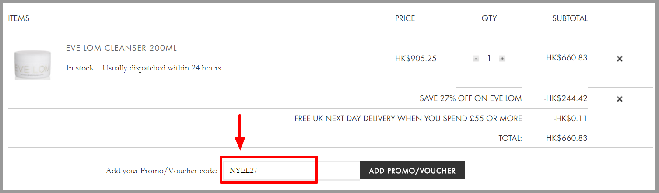Screen dimensions: 659x193
Task: Decrease quantity with the minus button
Action: click(476, 59)
